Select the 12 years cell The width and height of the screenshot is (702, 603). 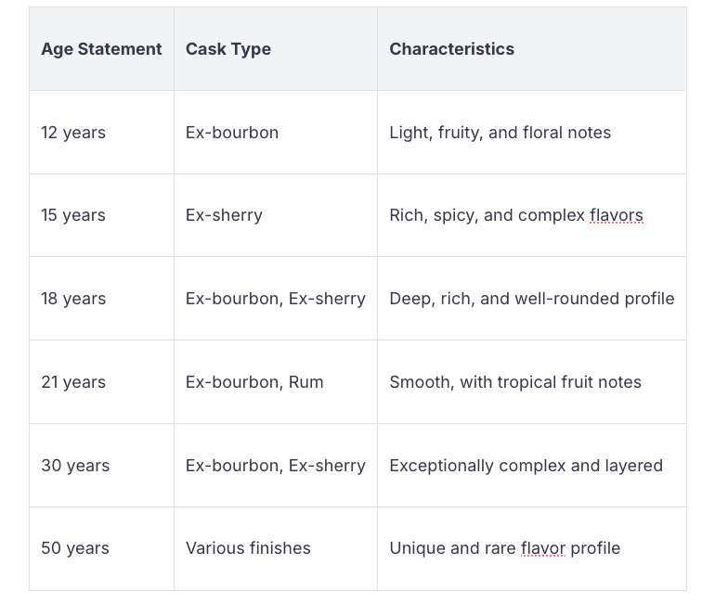(x=73, y=133)
